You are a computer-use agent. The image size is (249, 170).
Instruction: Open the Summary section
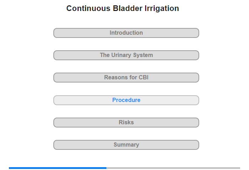point(126,145)
